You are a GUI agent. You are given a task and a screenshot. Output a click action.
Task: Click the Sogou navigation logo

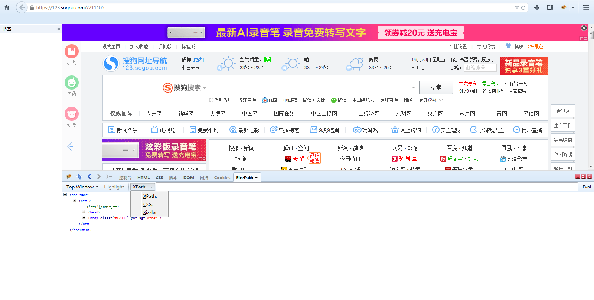[136, 64]
